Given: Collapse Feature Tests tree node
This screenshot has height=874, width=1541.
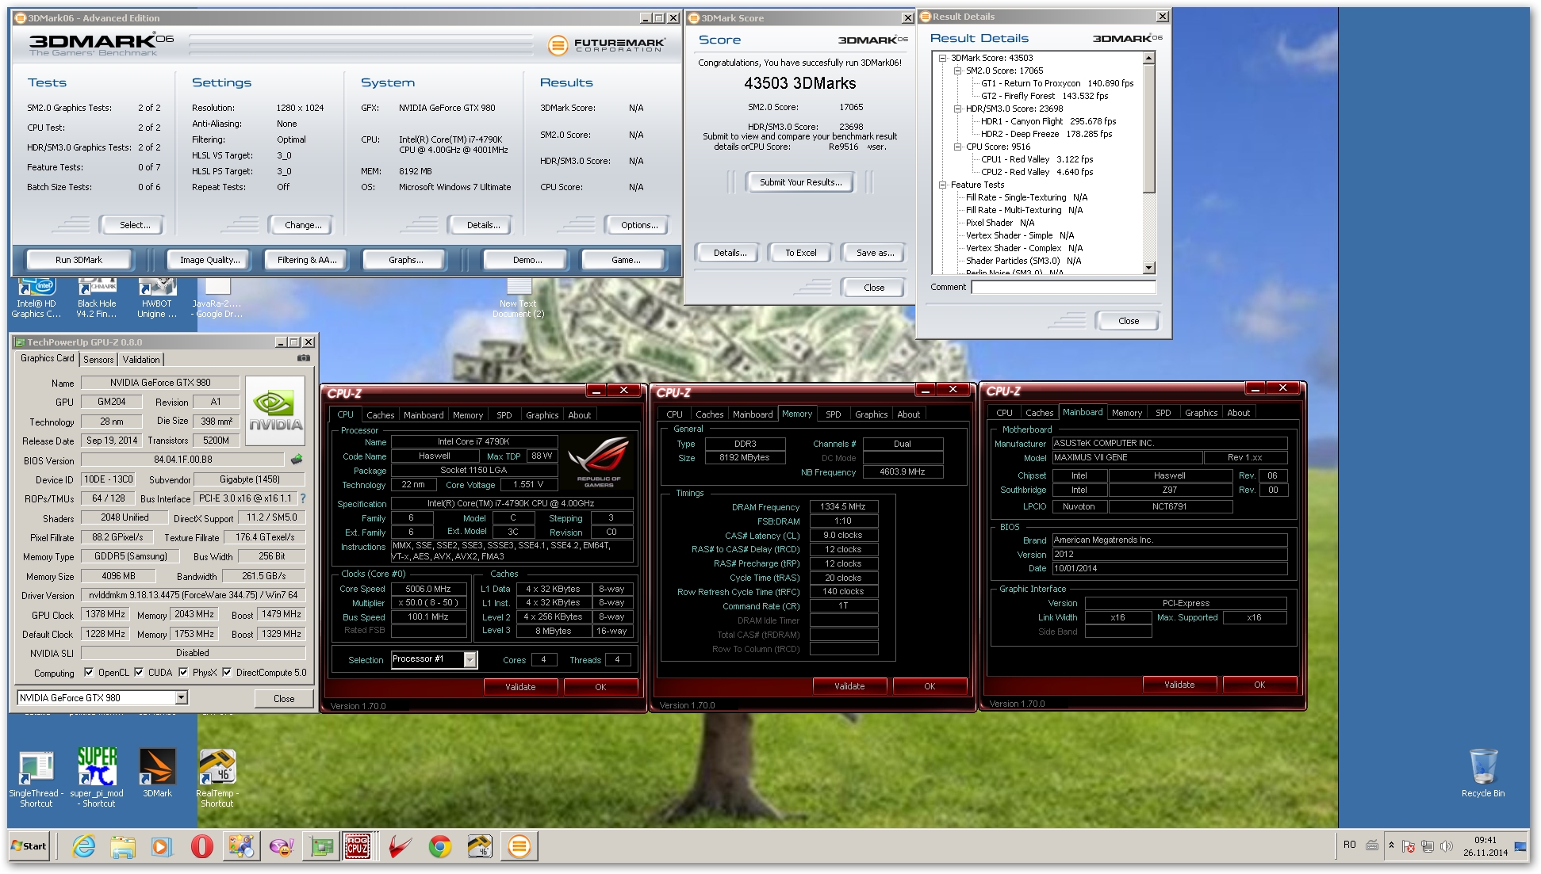Looking at the screenshot, I should click(x=943, y=185).
